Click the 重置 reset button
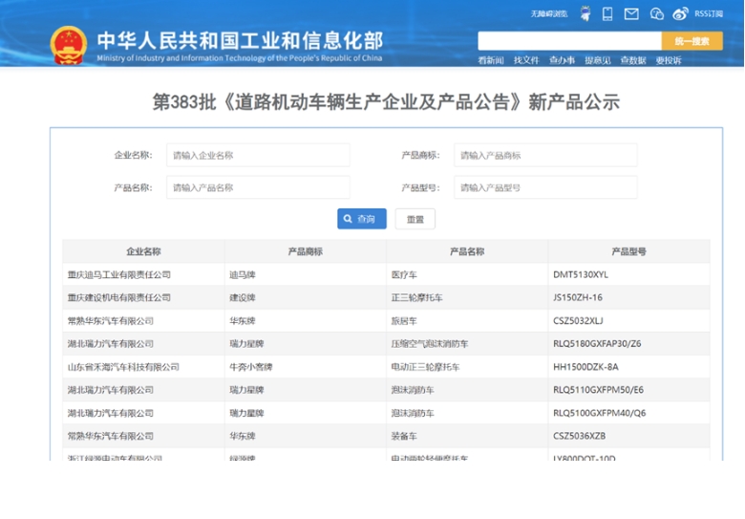The image size is (745, 519). click(415, 219)
